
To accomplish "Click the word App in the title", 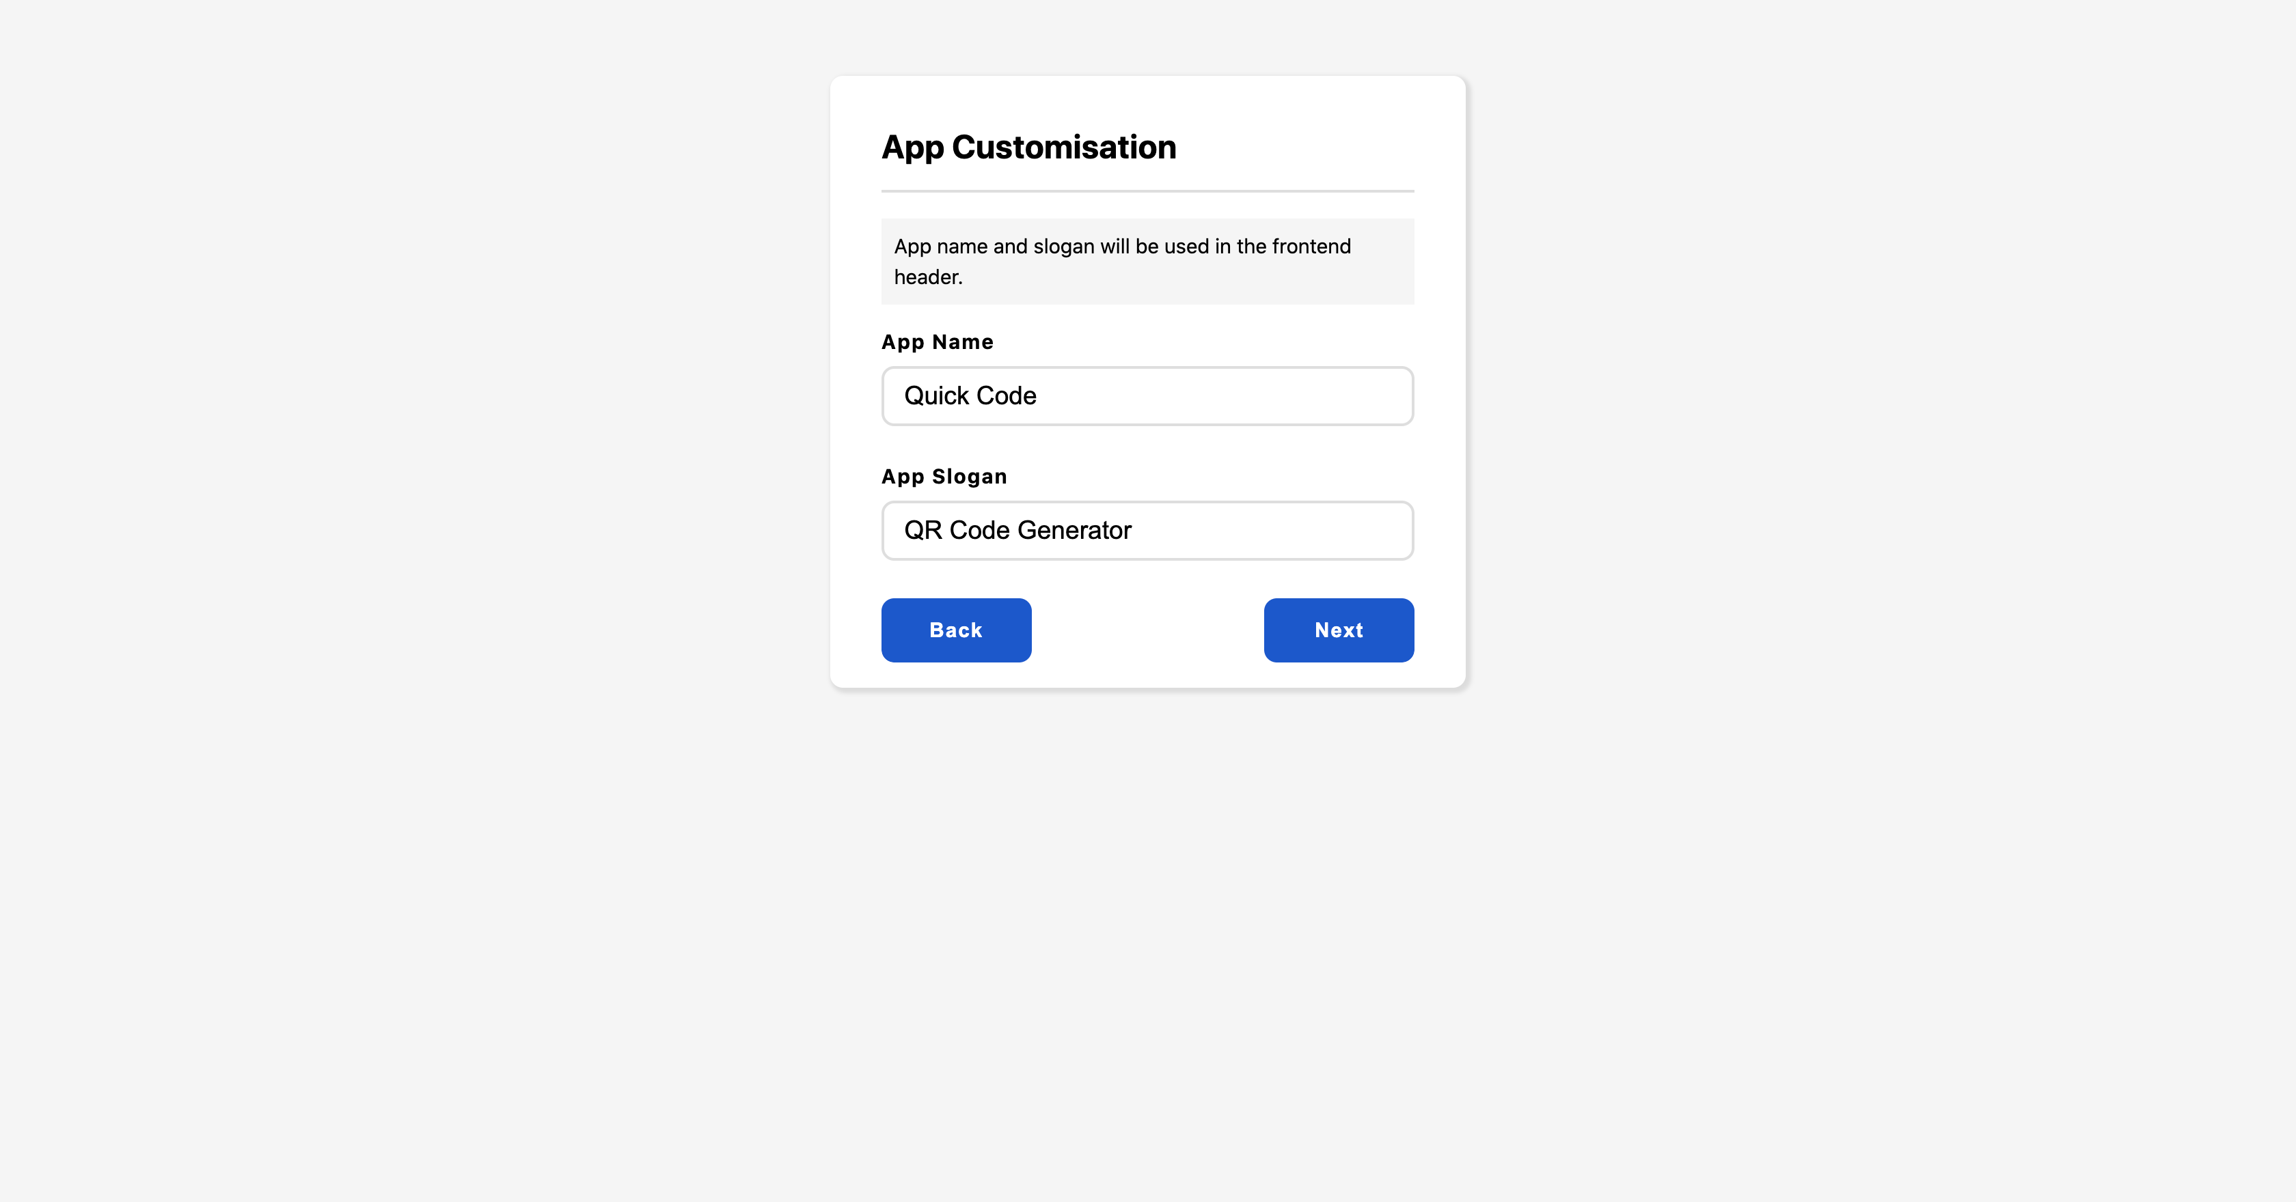I will (912, 147).
